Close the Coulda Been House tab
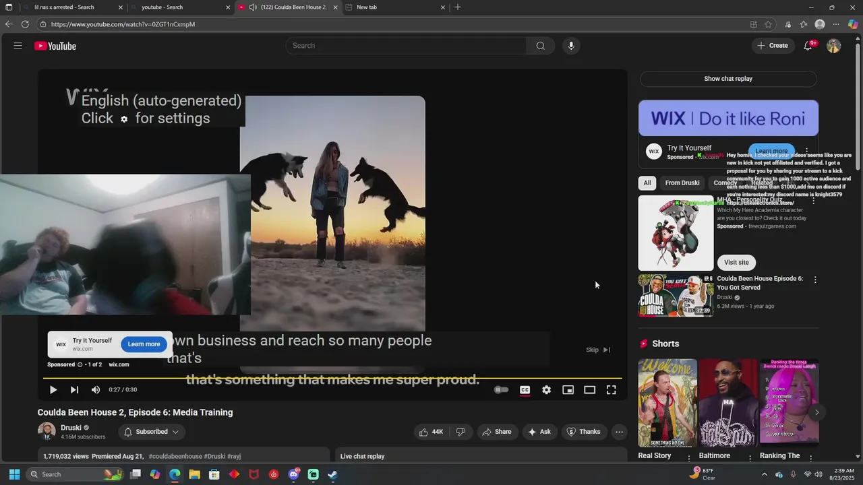Viewport: 863px width, 485px height. pos(335,7)
